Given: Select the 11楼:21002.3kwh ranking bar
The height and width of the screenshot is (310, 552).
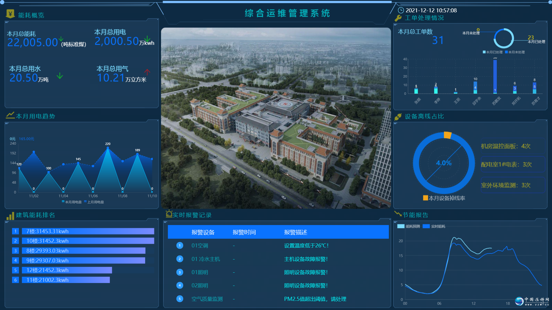Looking at the screenshot, I should click(66, 280).
